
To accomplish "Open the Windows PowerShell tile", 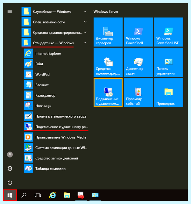I will pyautogui.click(x=138, y=32).
